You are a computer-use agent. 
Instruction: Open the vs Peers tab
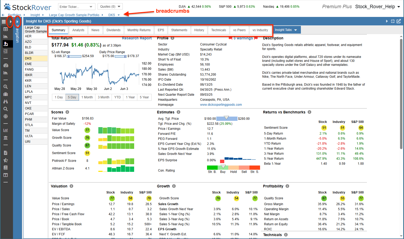pos(239,30)
